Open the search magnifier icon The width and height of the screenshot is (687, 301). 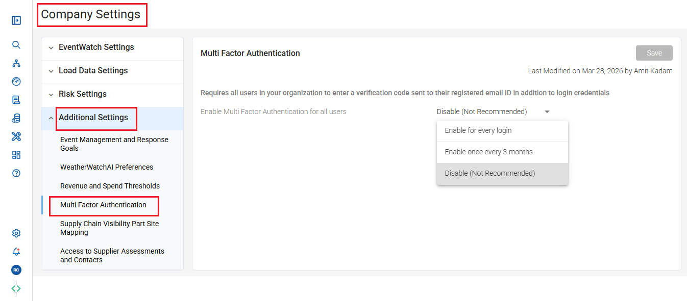tap(16, 45)
